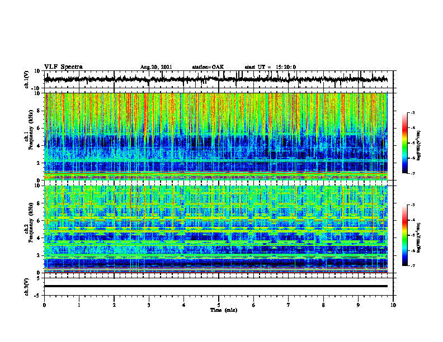Click the "-4" tick on ch.2 colorbar
Viewport: 443px width, 342px height.
413,220
